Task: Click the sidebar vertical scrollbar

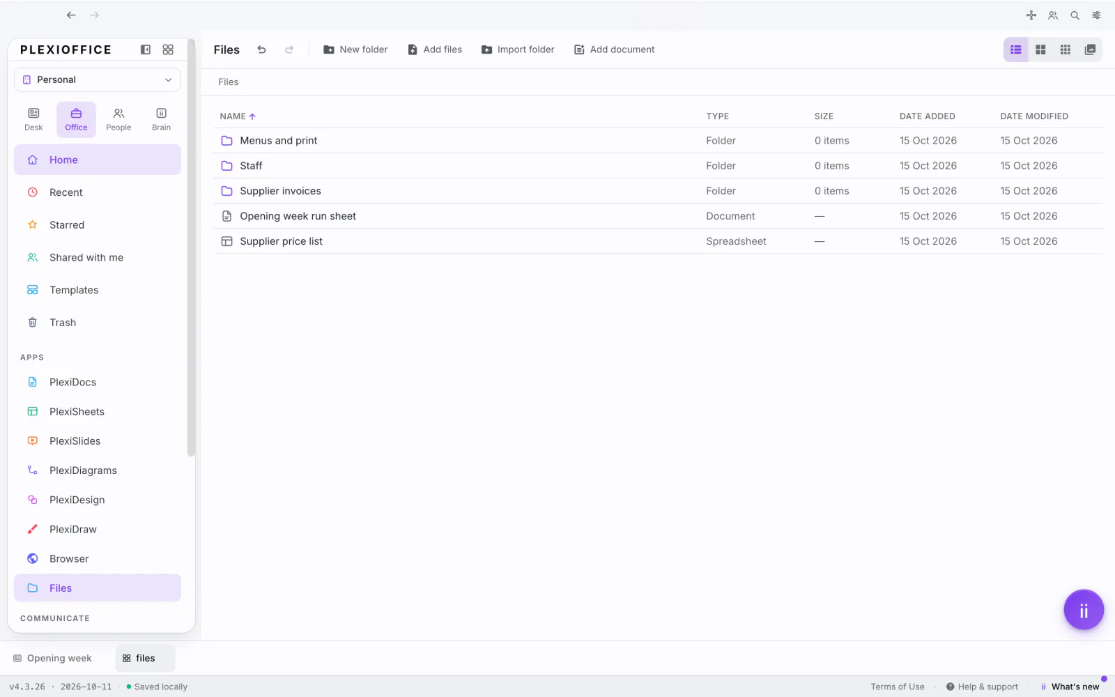Action: coord(191,247)
